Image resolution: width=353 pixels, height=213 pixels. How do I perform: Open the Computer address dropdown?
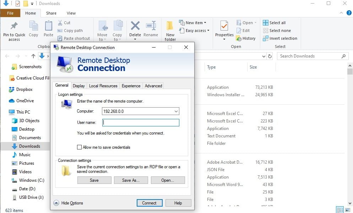pos(176,111)
